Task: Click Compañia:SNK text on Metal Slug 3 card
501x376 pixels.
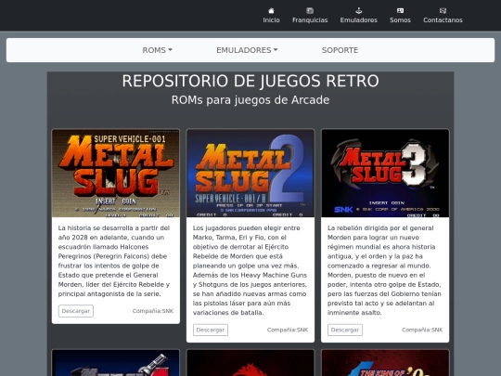Action: 422,330
